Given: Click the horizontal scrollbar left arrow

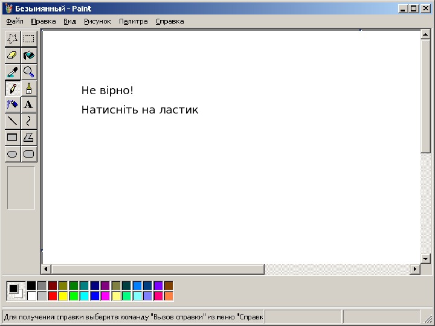Looking at the screenshot, I should point(46,269).
